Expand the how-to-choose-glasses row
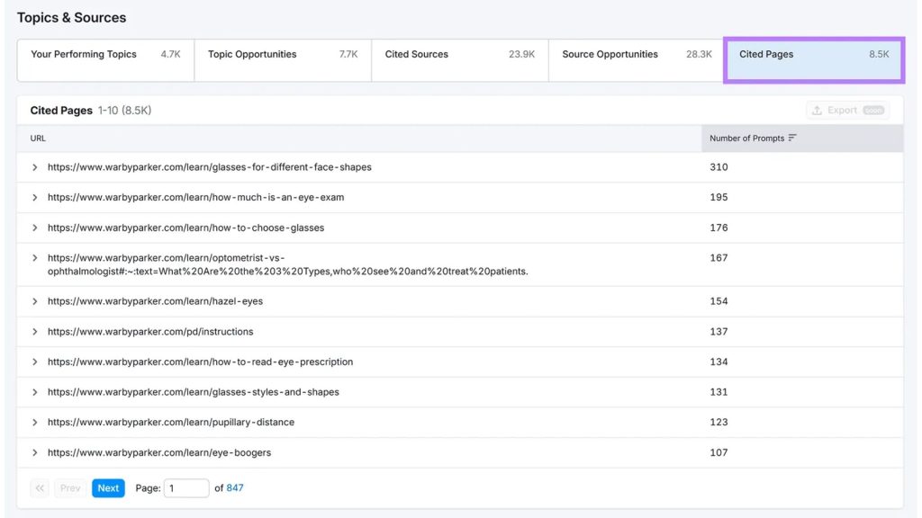The width and height of the screenshot is (922, 518). pos(35,228)
